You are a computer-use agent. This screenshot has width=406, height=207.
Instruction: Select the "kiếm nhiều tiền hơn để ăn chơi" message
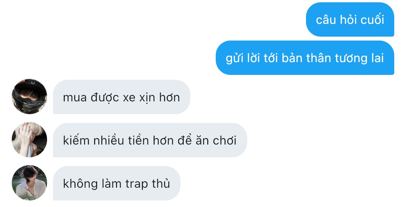150,140
